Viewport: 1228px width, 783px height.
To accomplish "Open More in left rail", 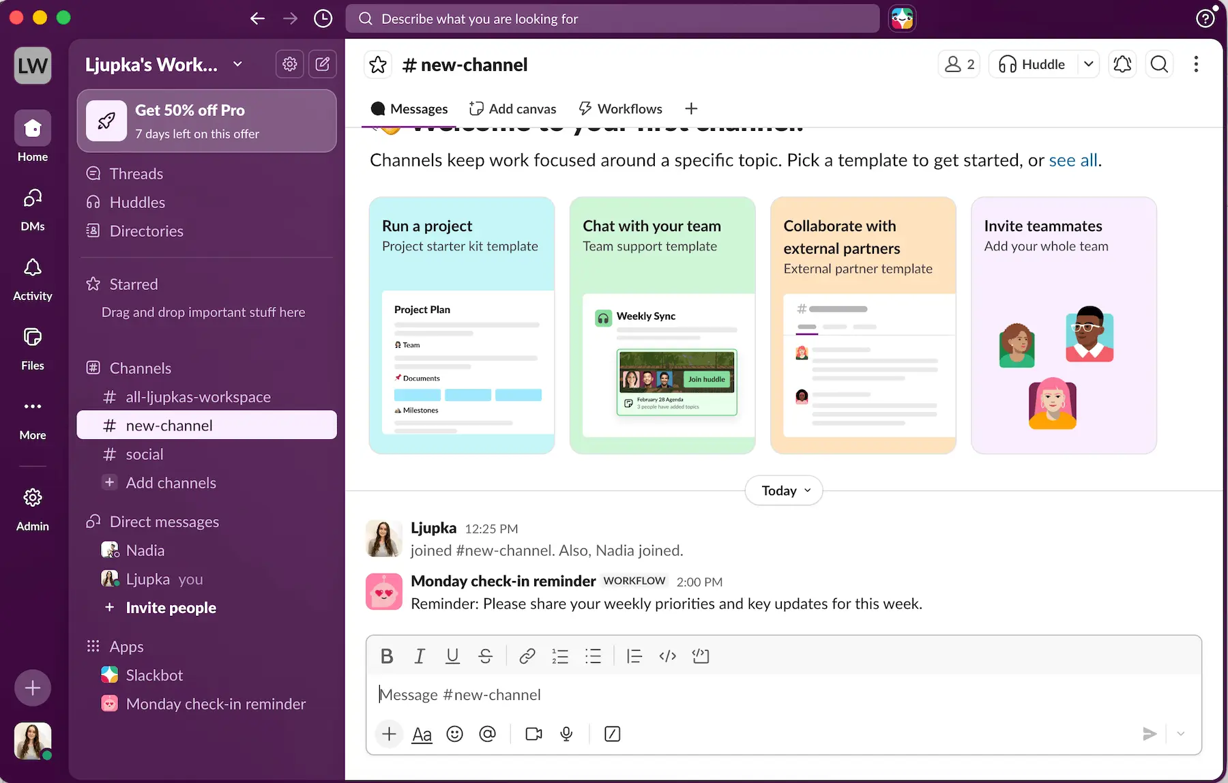I will 33,419.
